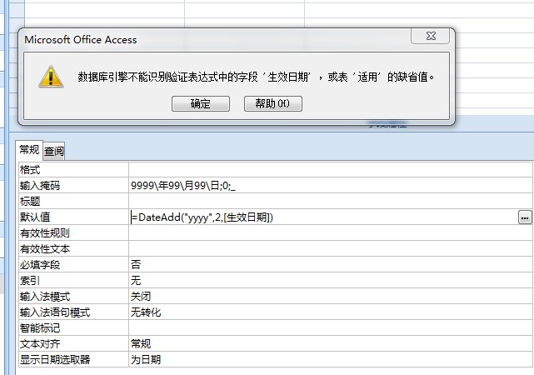Click the 帮助(H) button
Screen dimensions: 534x375
272,103
